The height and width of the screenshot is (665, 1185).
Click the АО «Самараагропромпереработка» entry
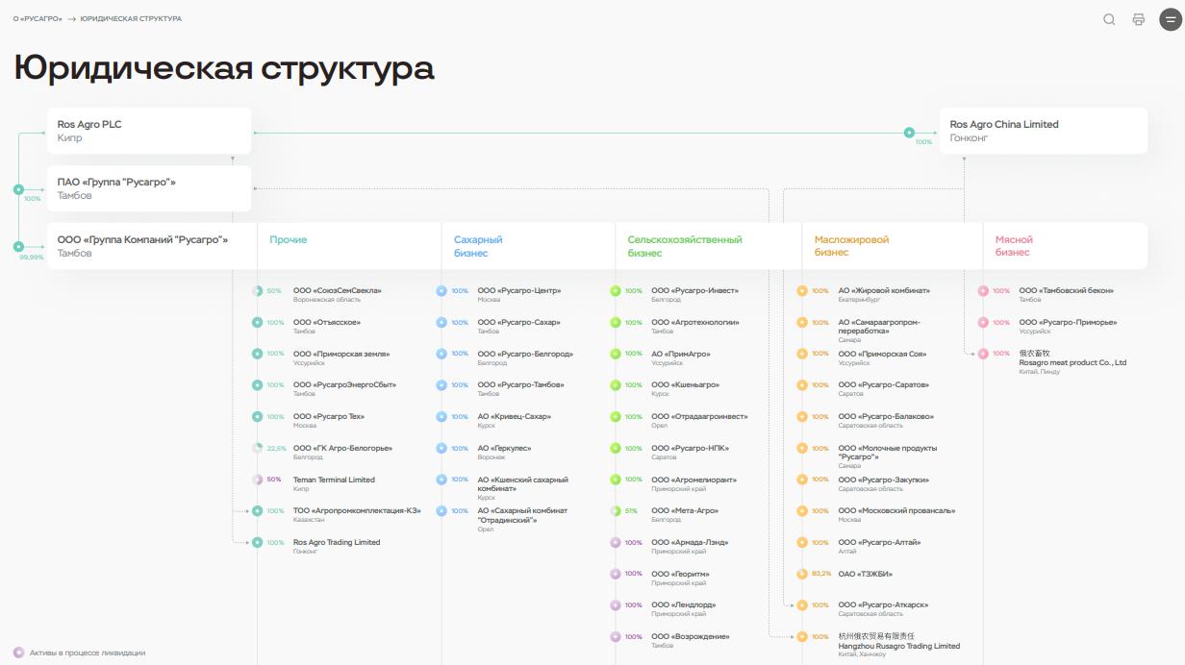pyautogui.click(x=879, y=331)
